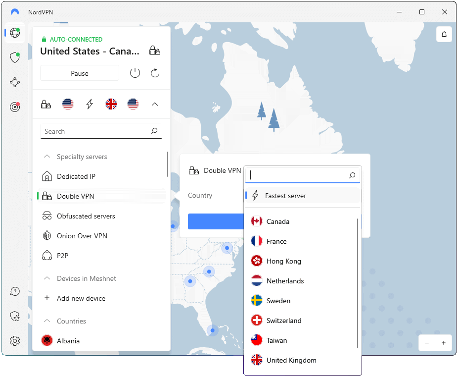Screen dimensions: 458x377
Task: Click the Pause button
Action: coord(80,73)
